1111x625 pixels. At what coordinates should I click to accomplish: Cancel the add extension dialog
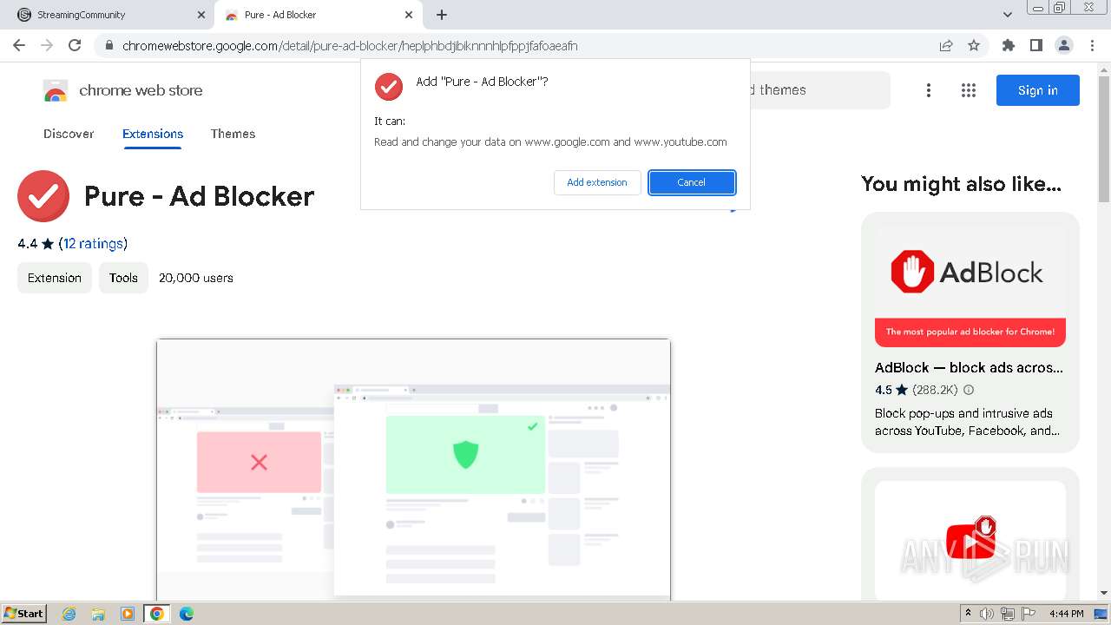[692, 182]
